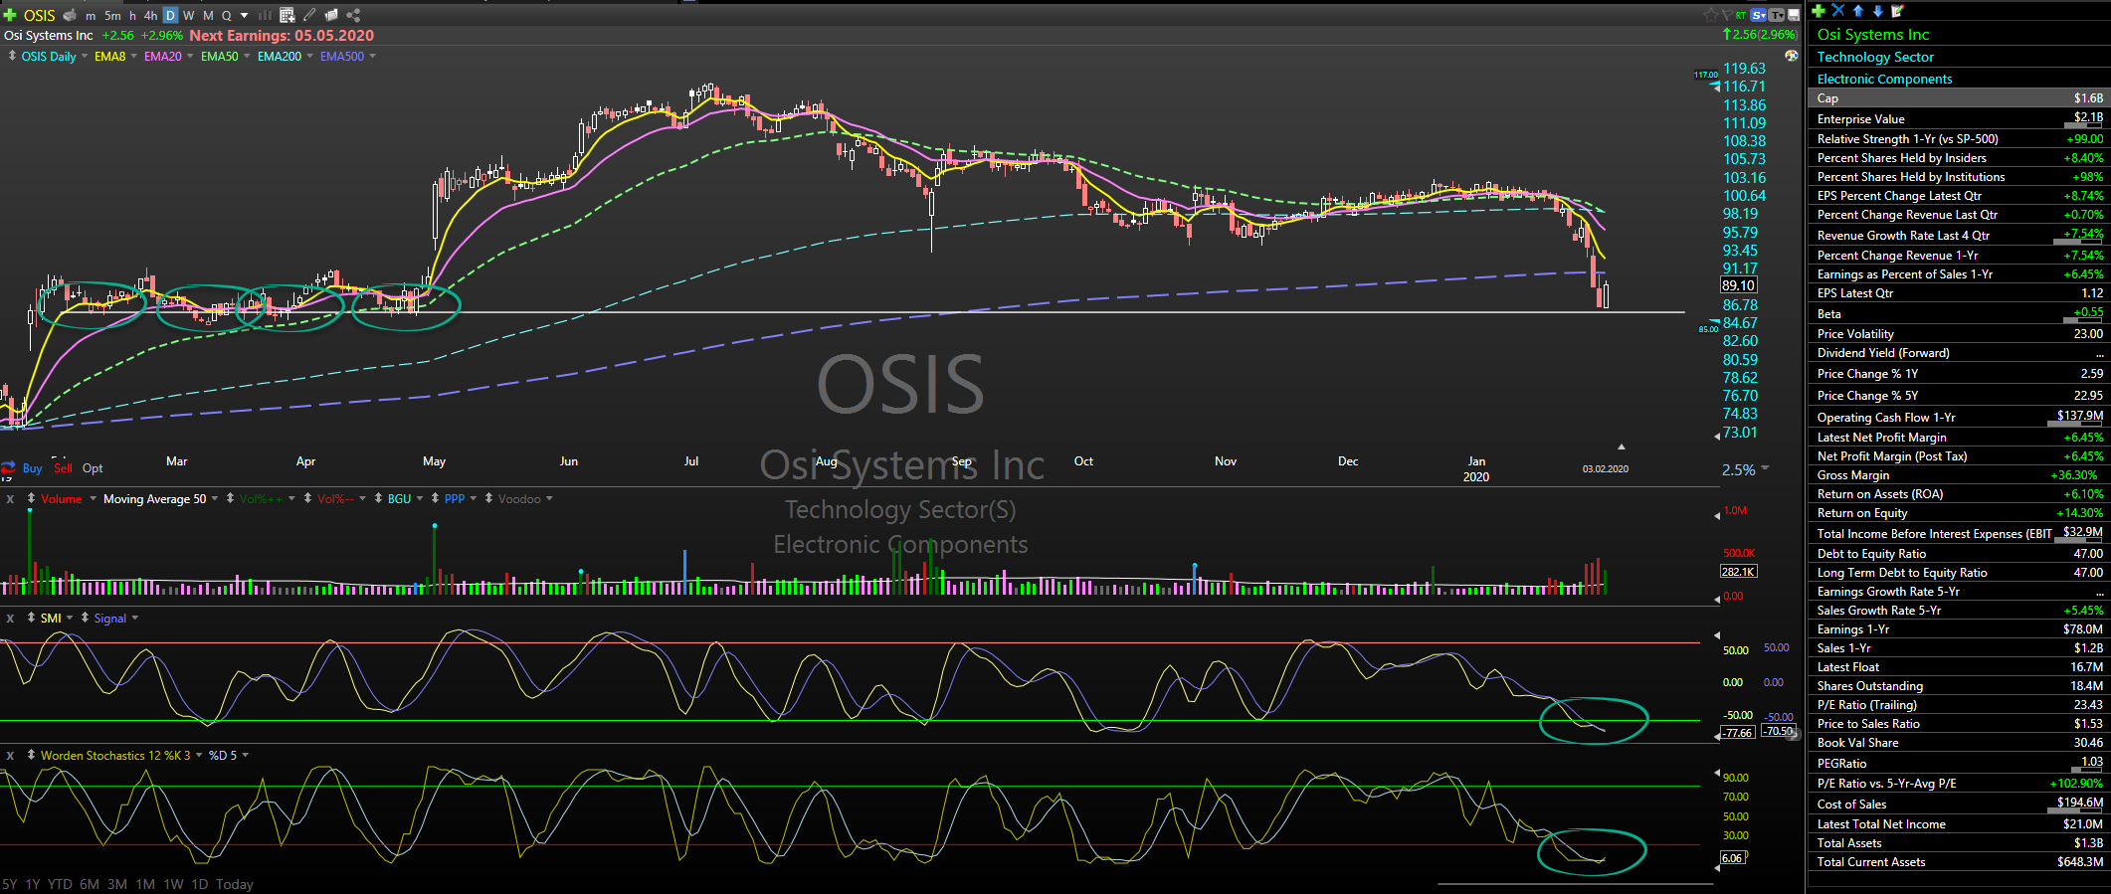The width and height of the screenshot is (2111, 894).
Task: Click the blue up arrow in the right panel
Action: 1857,11
